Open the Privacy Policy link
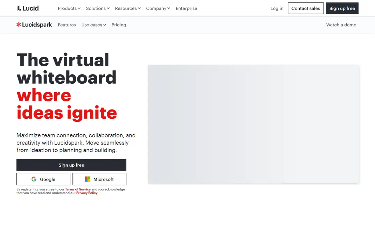The height and width of the screenshot is (234, 375). [x=87, y=193]
